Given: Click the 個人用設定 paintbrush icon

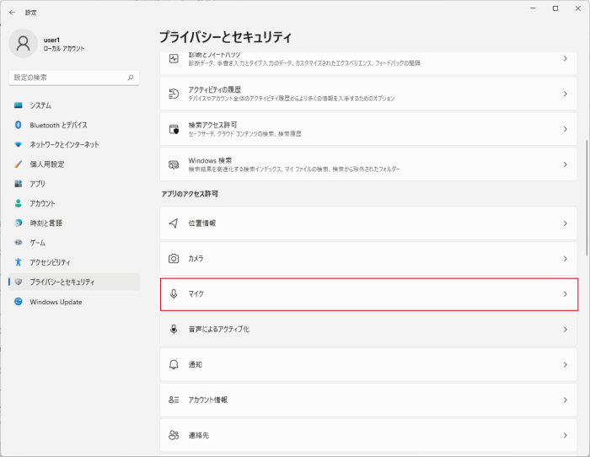Looking at the screenshot, I should (18, 164).
